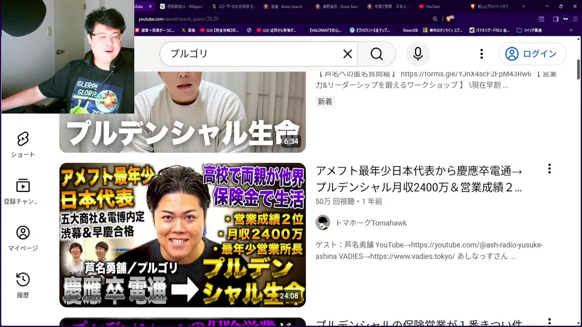The width and height of the screenshot is (582, 327).
Task: Open the X 画像 bookmark
Action: click(x=188, y=30)
